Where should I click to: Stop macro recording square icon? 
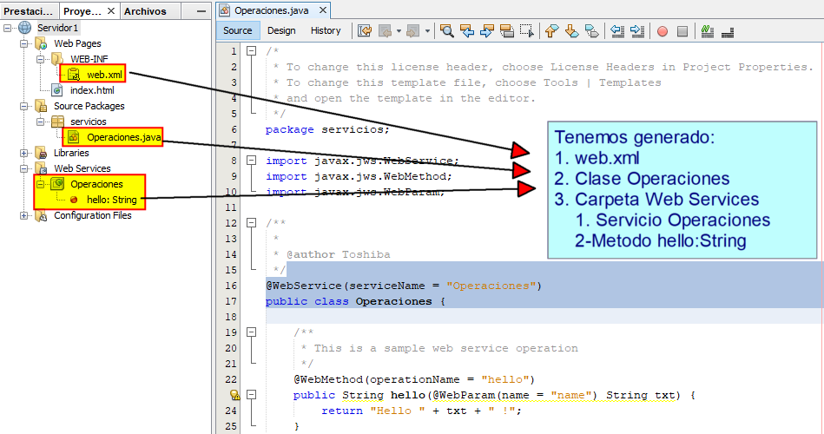(x=682, y=31)
